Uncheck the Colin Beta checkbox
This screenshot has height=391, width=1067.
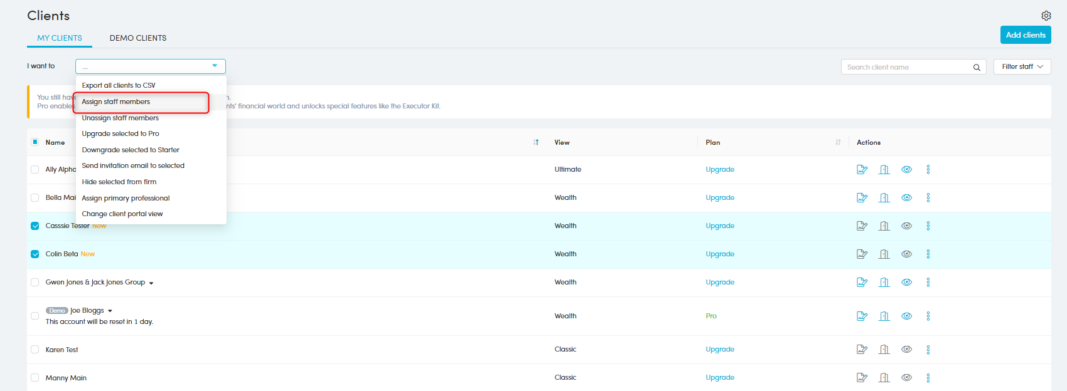(x=35, y=254)
